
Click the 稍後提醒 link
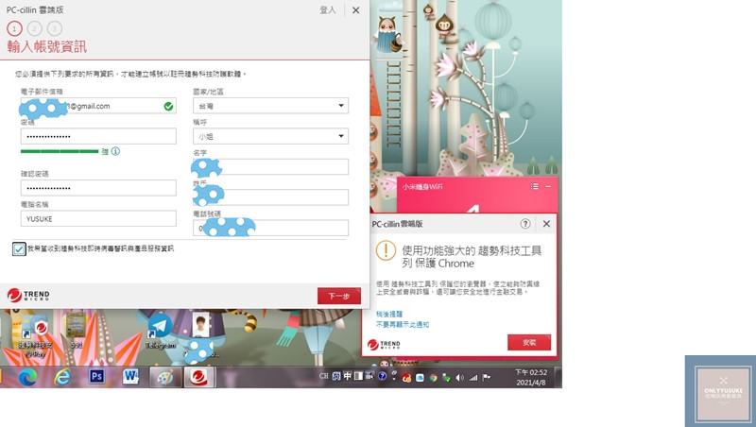click(x=389, y=314)
